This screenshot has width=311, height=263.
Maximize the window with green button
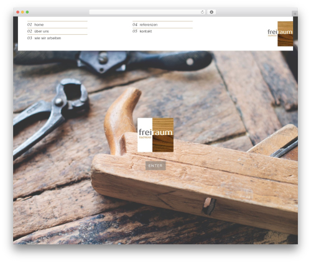click(27, 12)
